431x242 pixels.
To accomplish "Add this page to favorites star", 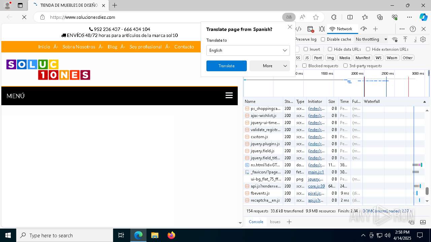I will [316, 17].
